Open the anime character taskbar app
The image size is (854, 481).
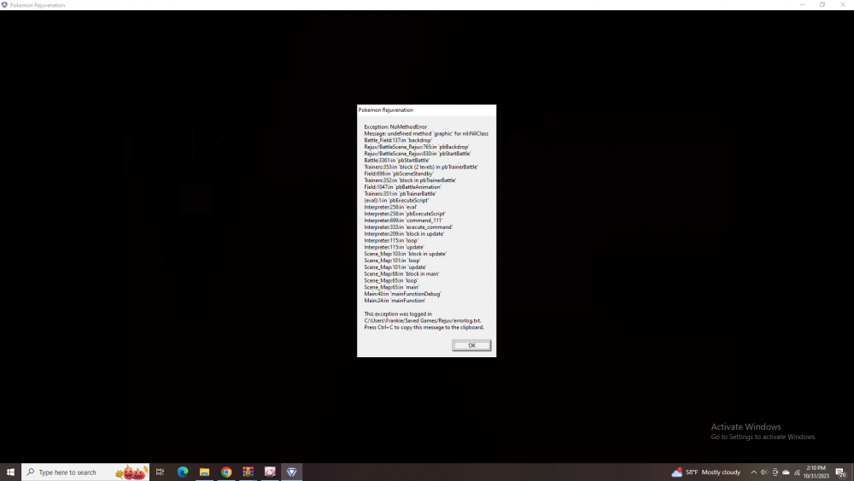[x=270, y=472]
